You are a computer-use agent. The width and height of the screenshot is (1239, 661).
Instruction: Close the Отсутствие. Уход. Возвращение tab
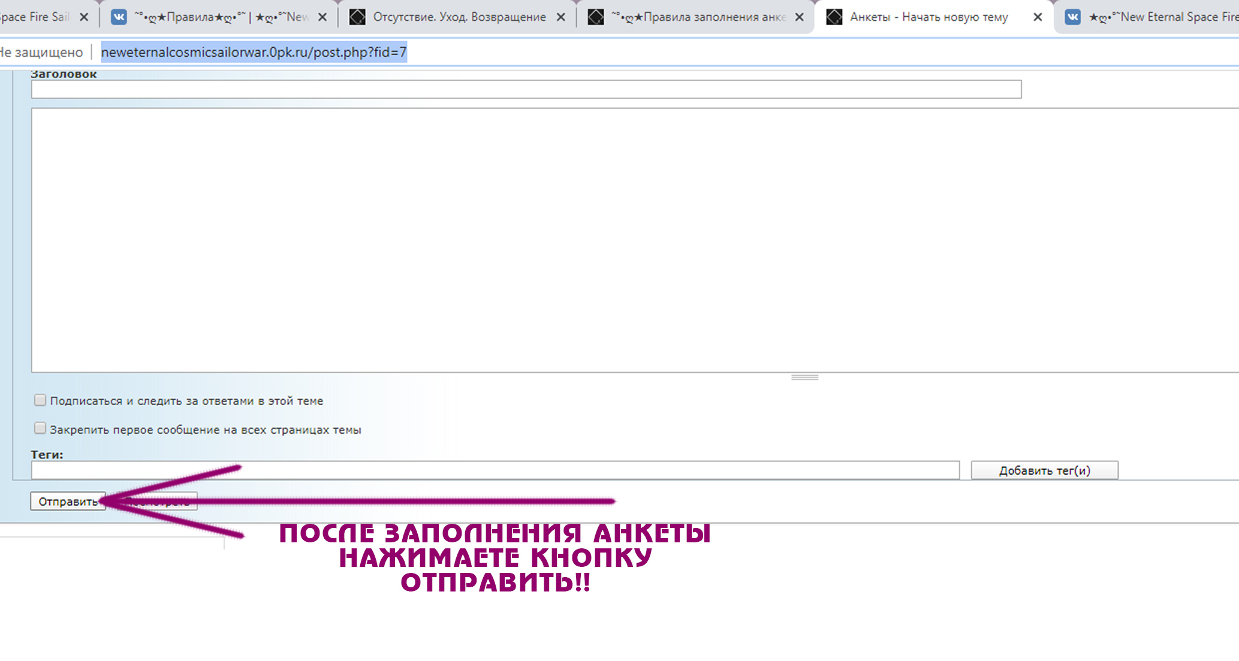click(560, 17)
